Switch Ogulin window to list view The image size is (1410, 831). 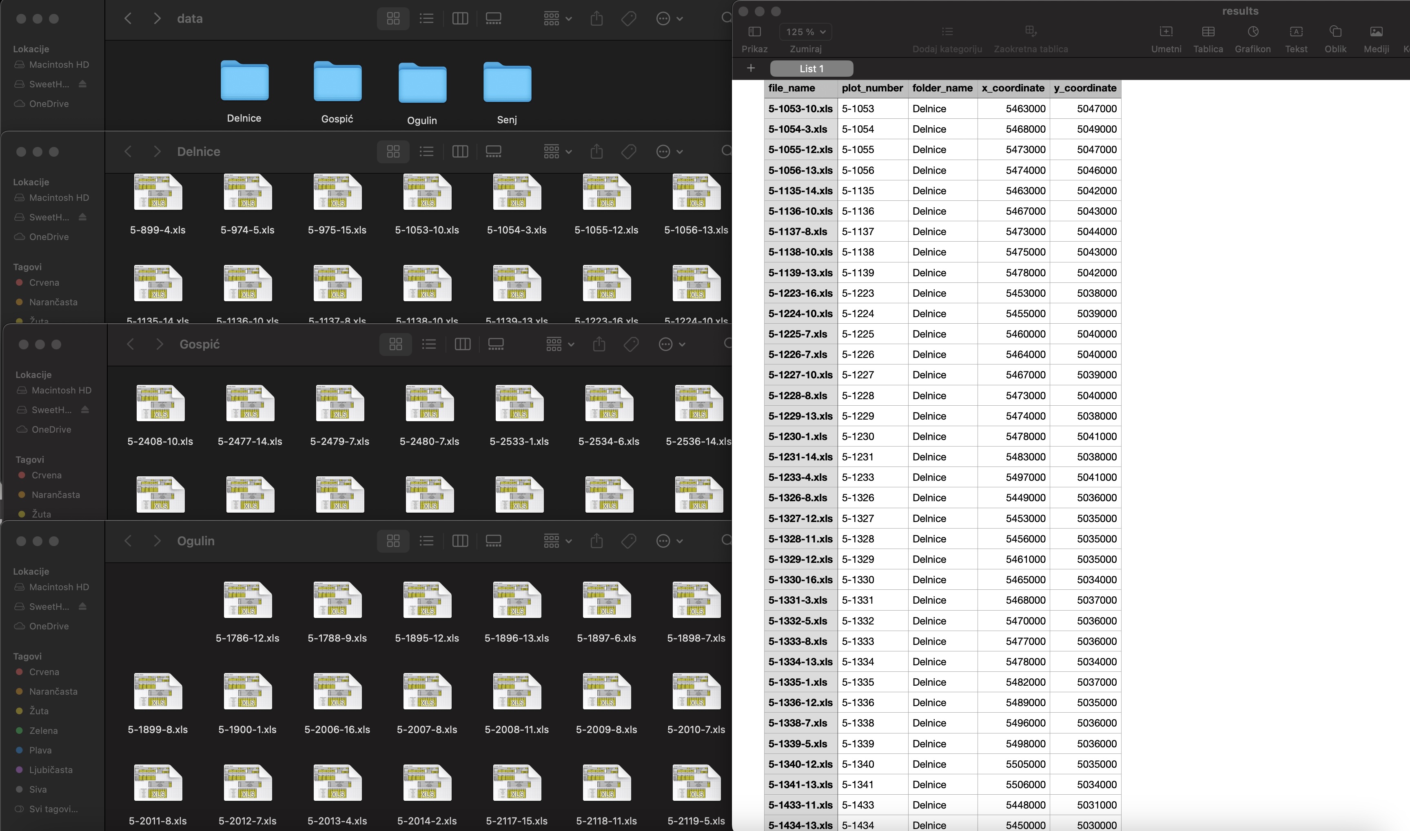point(426,541)
